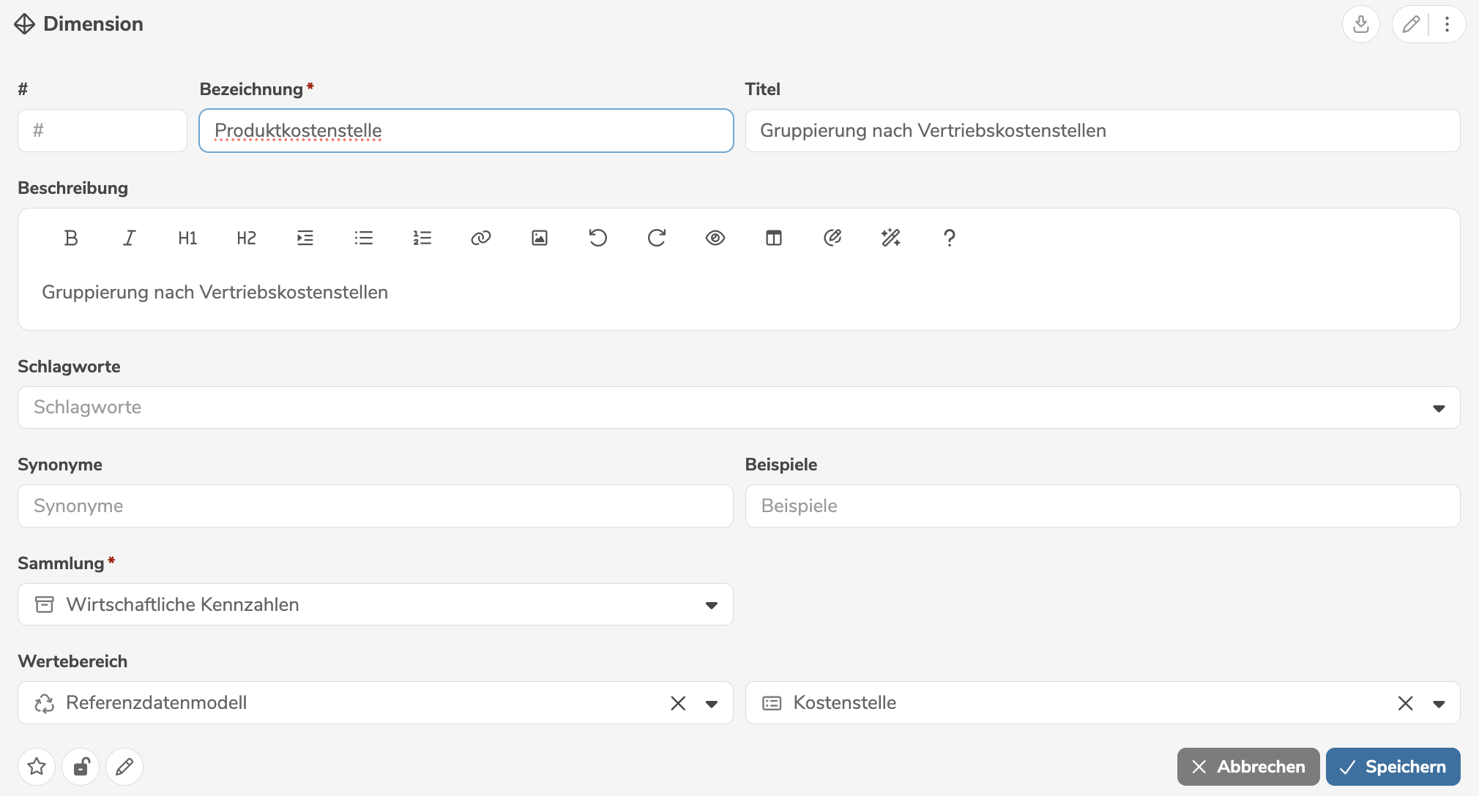
Task: Toggle the description preview eye
Action: click(x=715, y=237)
